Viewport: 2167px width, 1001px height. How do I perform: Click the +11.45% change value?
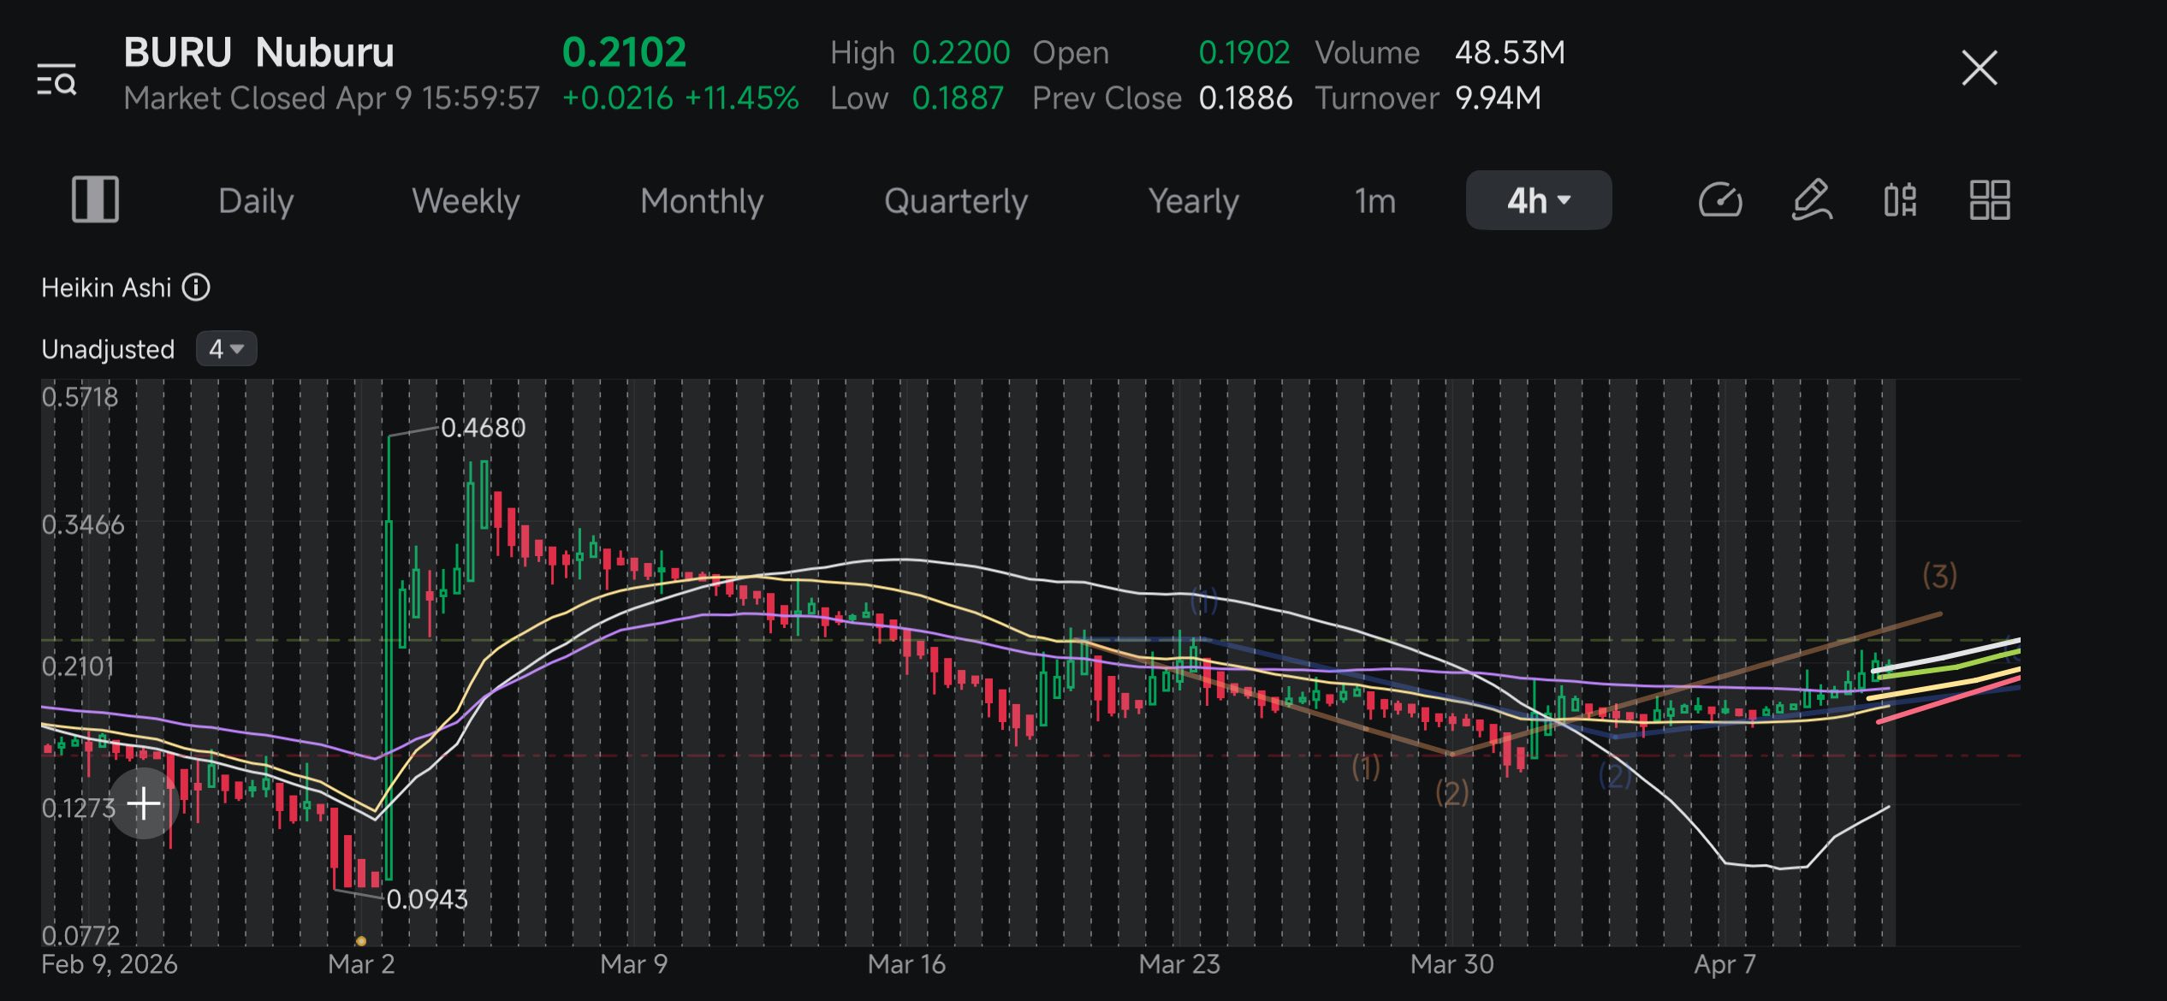click(741, 98)
